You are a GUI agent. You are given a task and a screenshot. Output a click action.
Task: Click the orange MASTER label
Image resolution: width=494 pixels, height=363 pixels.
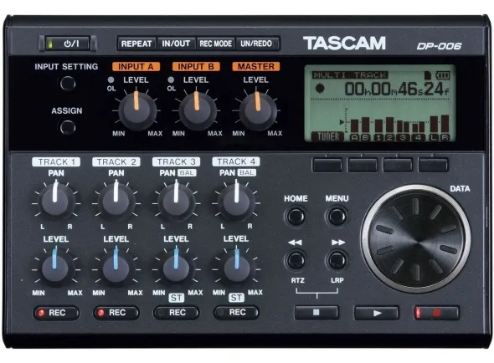coord(256,67)
